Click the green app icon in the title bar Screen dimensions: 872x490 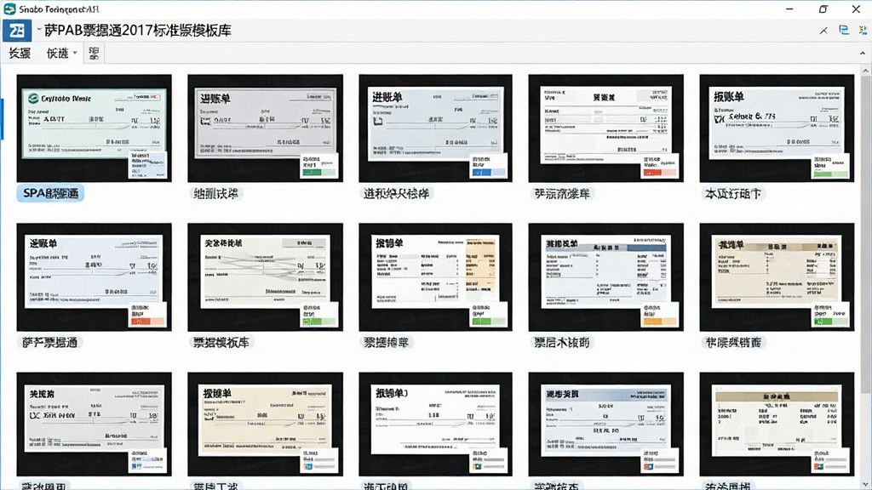(x=9, y=9)
